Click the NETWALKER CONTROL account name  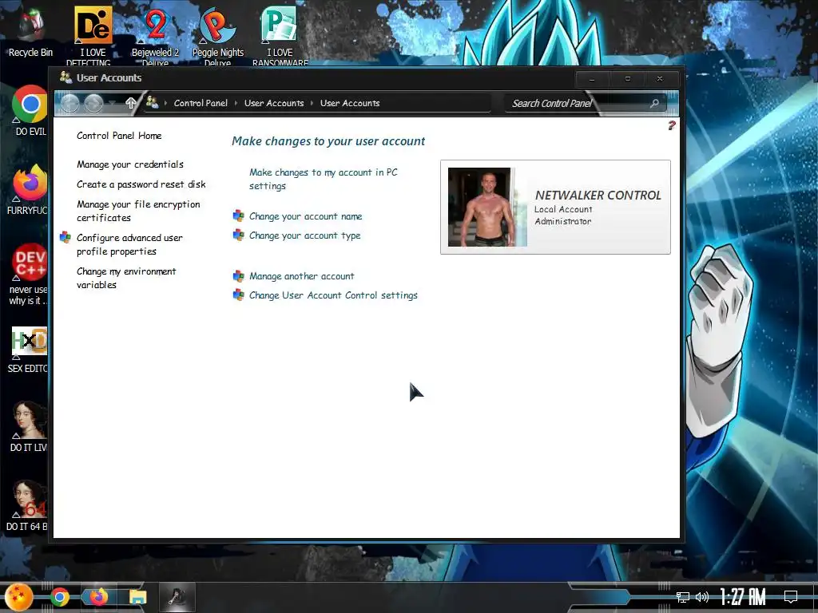coord(598,196)
